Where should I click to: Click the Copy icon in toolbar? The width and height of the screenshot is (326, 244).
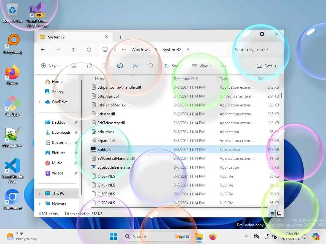89,66
